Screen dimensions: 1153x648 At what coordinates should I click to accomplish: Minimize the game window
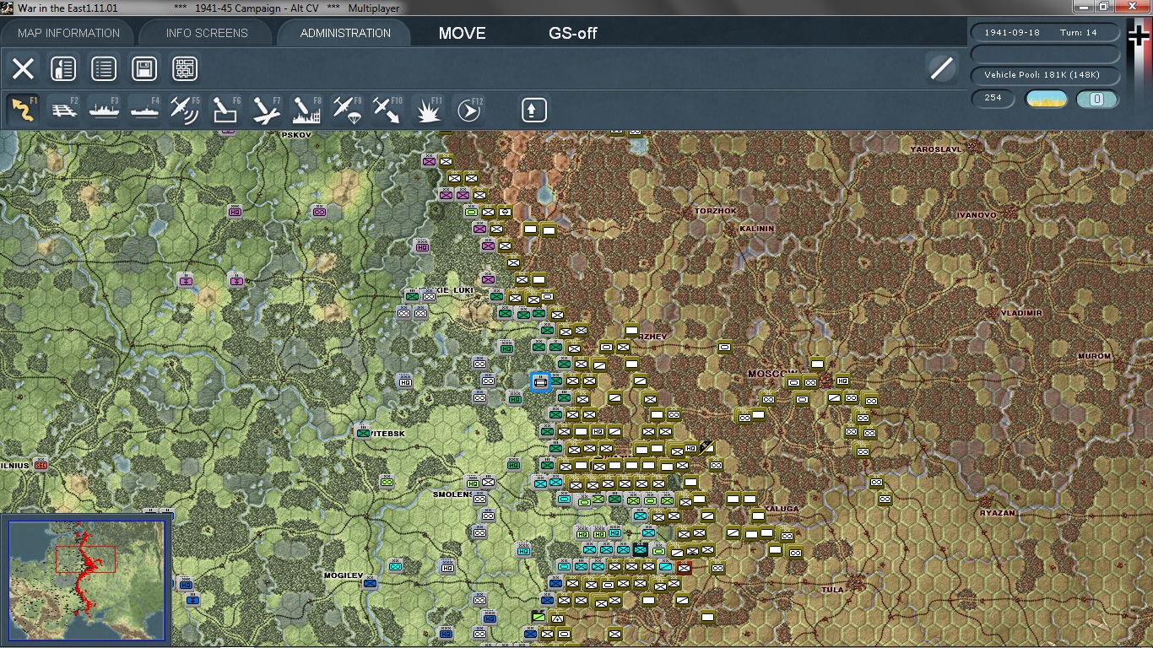tap(1085, 7)
